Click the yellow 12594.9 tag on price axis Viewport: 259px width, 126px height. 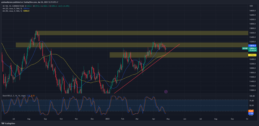253,55
